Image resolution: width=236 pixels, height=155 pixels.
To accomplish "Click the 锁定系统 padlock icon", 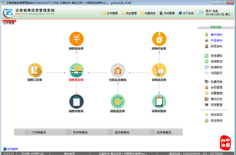I will (207, 120).
